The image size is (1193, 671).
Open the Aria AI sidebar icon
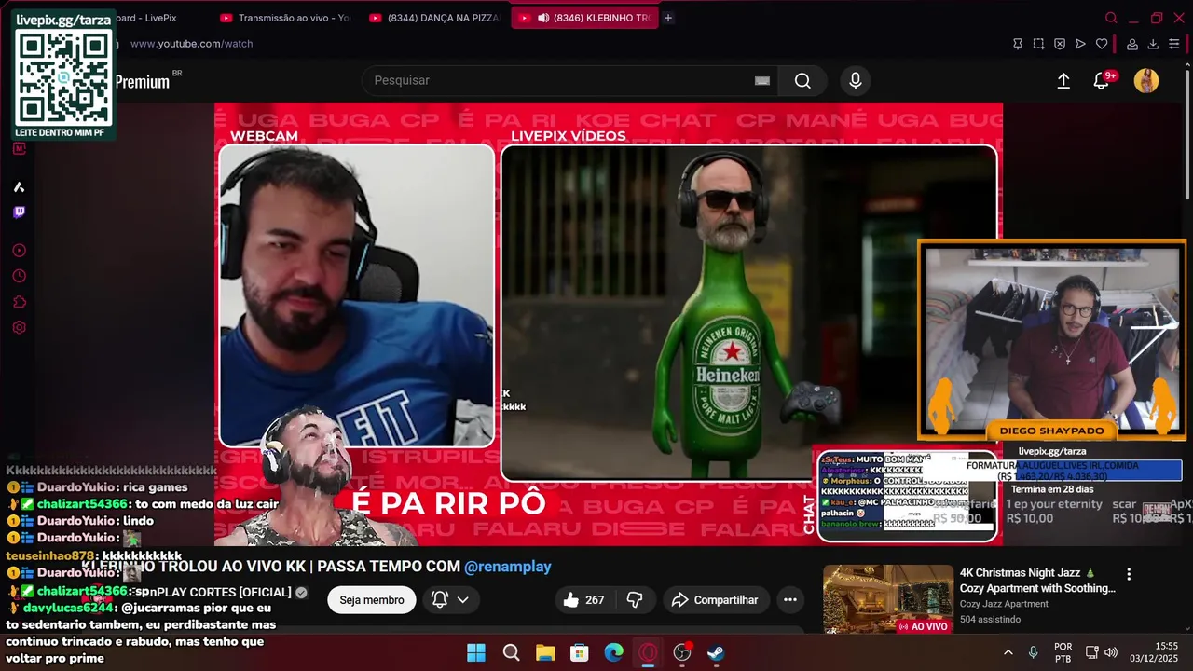point(19,186)
